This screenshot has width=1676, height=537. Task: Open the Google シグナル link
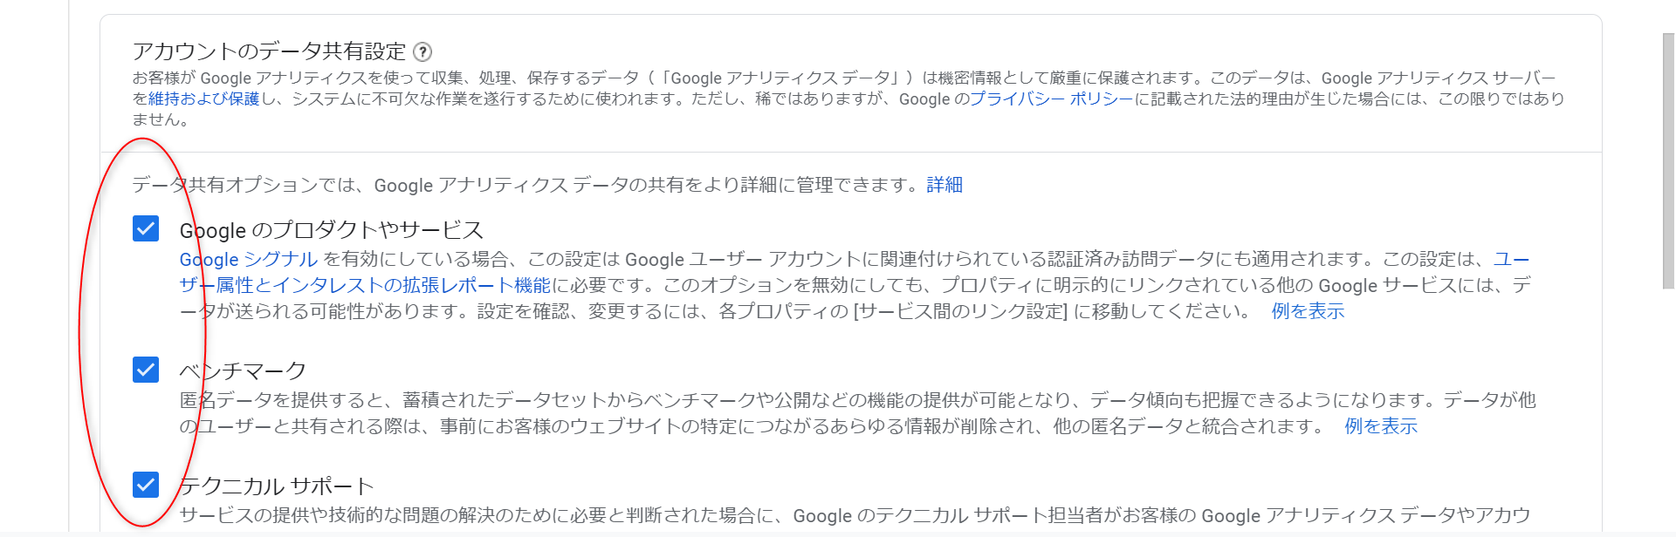click(248, 259)
